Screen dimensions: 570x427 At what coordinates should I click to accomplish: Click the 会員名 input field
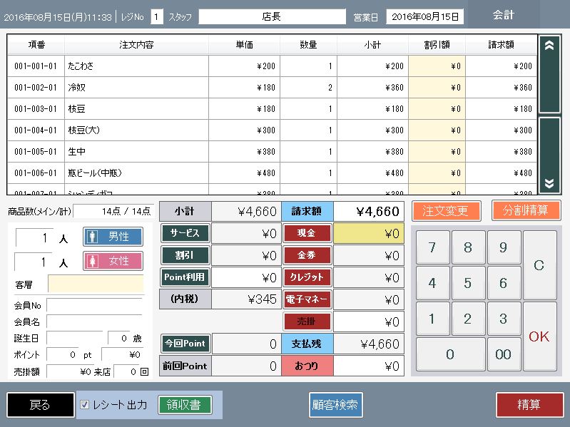pos(94,321)
